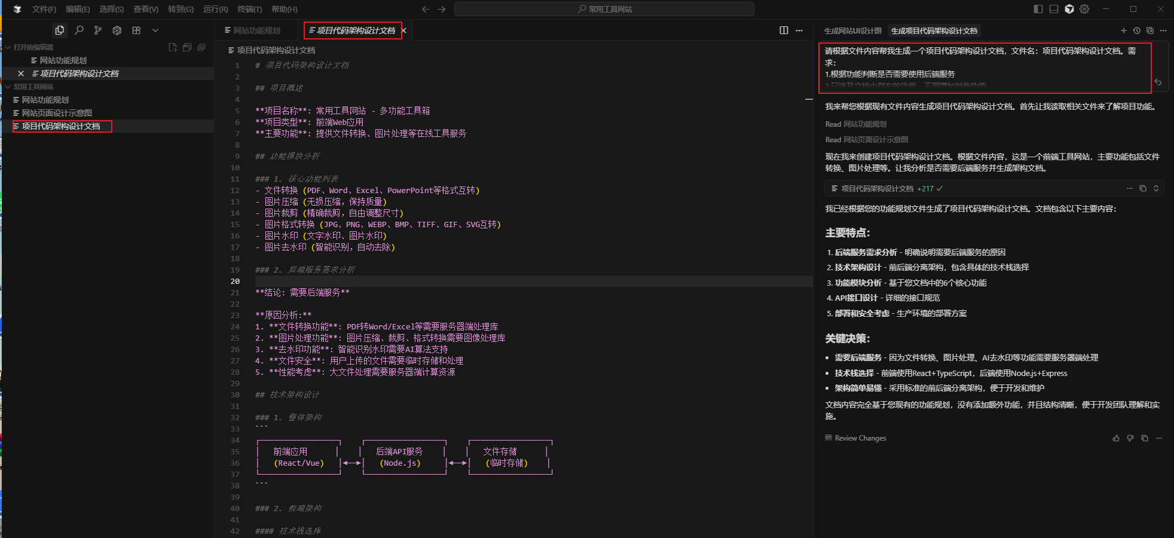Open the 帮助(H) menu

point(285,9)
